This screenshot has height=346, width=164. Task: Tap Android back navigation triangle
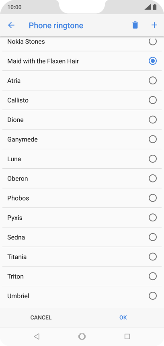click(x=37, y=336)
